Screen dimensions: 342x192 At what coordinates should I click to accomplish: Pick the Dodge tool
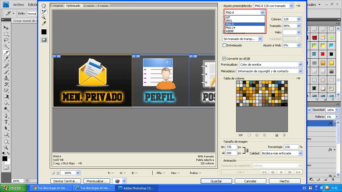click(x=6, y=109)
